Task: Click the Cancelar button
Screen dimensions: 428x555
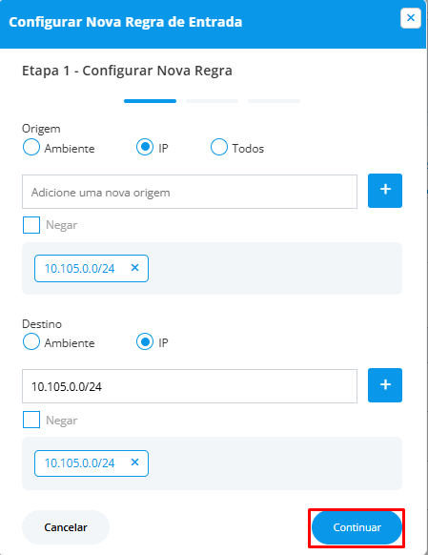Action: click(x=66, y=527)
